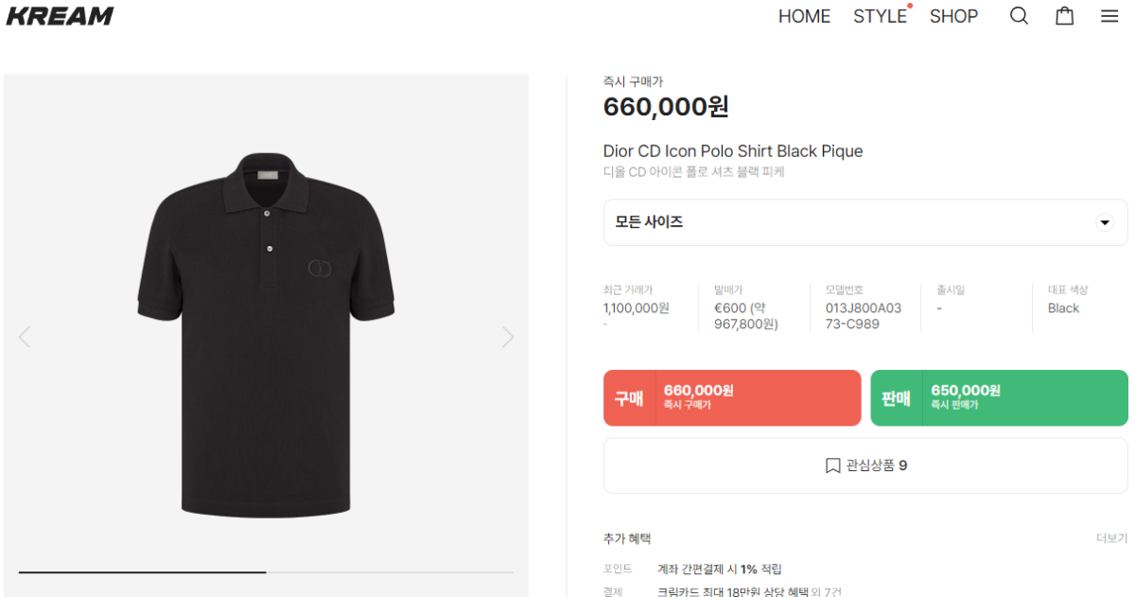The width and height of the screenshot is (1135, 597).
Task: Expand the 모든 사이즈 size dropdown
Action: click(864, 222)
